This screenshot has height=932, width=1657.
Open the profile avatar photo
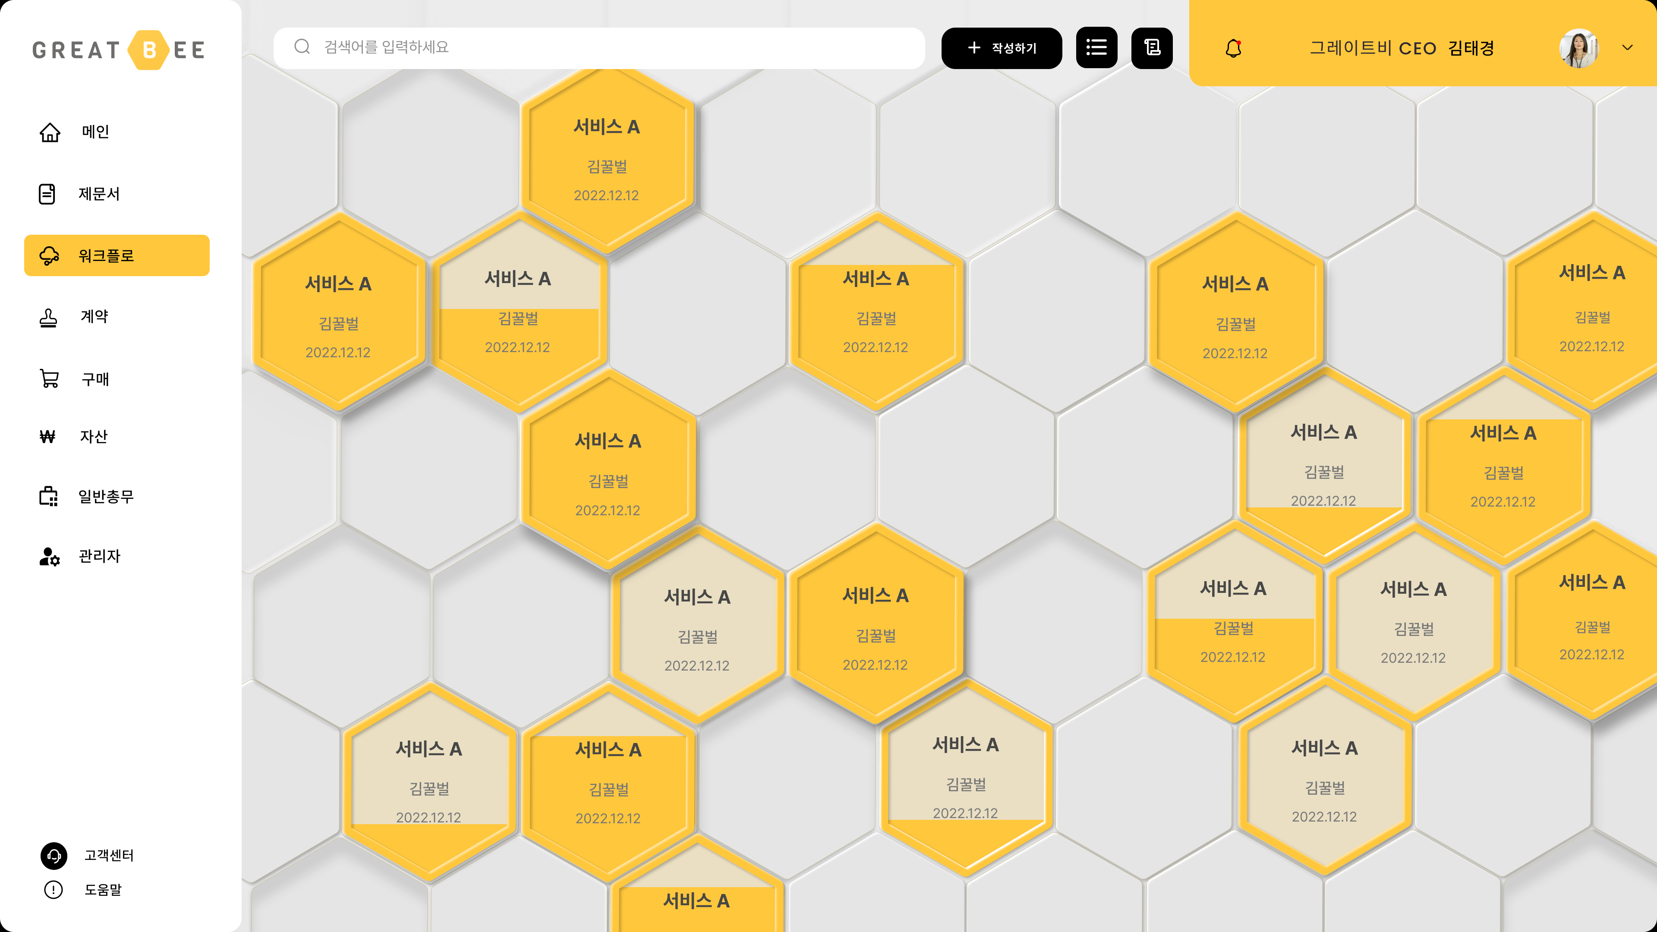(x=1578, y=48)
